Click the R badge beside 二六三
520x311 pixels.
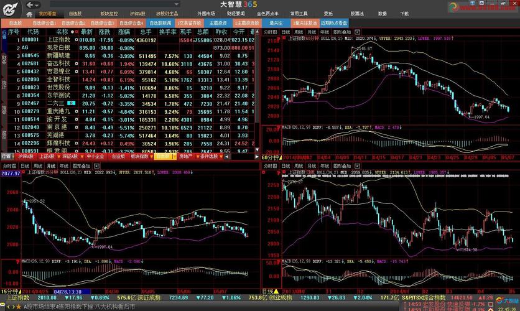tap(72, 103)
